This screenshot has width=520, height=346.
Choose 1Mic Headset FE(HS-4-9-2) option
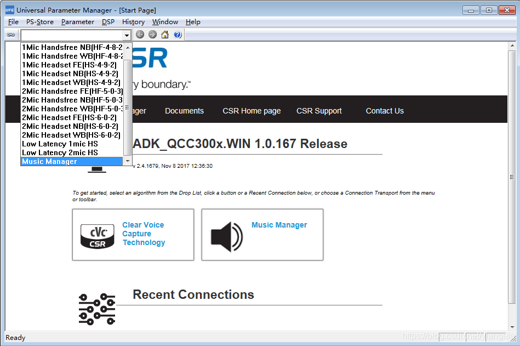tap(72, 65)
